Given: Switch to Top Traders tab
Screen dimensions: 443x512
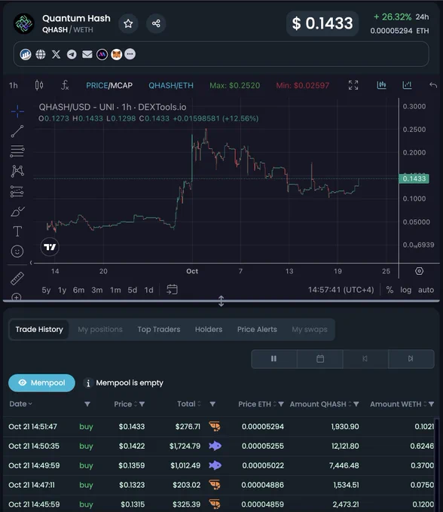Looking at the screenshot, I should click(x=159, y=330).
